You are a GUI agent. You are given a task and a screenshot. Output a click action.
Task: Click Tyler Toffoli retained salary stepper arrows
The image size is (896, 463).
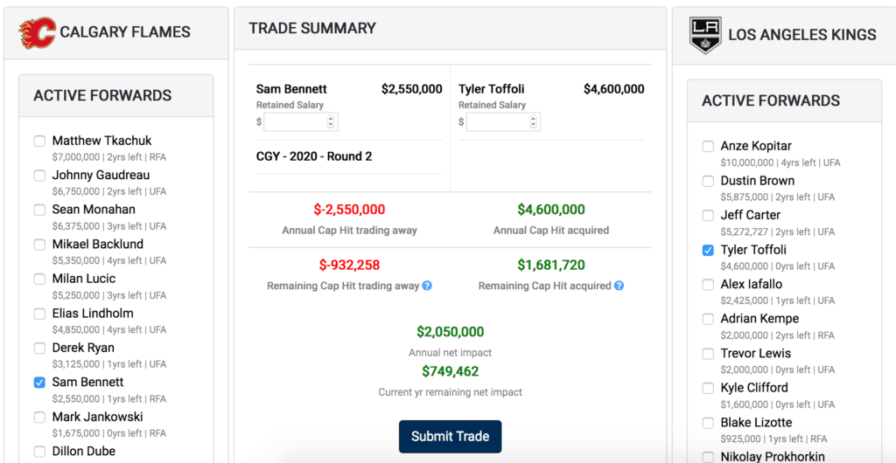(532, 122)
